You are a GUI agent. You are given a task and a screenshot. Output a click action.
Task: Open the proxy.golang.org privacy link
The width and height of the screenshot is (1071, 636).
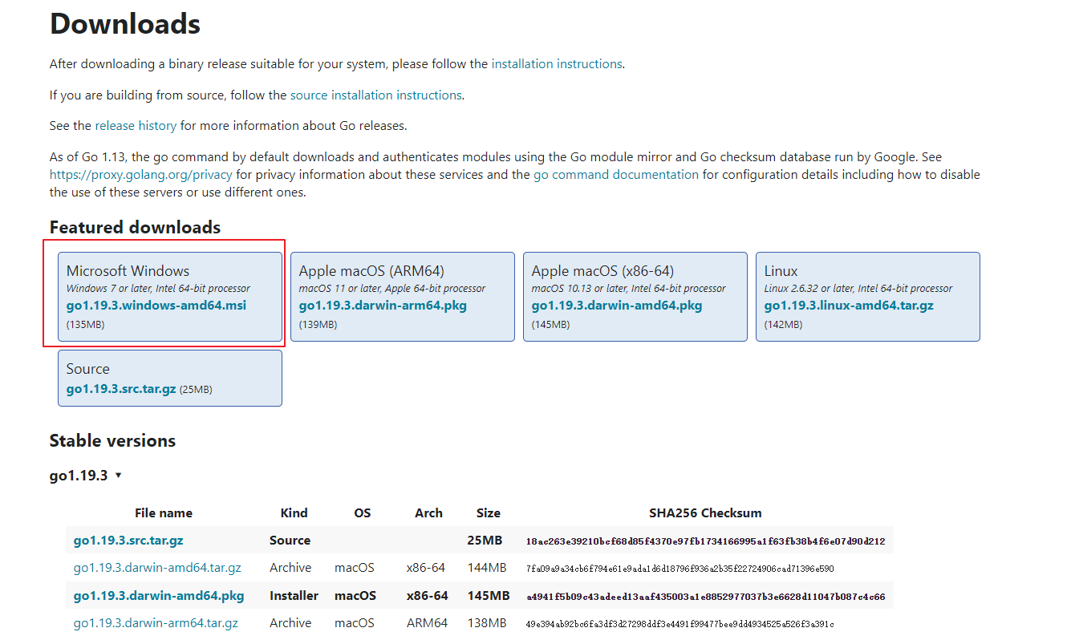[x=140, y=175]
